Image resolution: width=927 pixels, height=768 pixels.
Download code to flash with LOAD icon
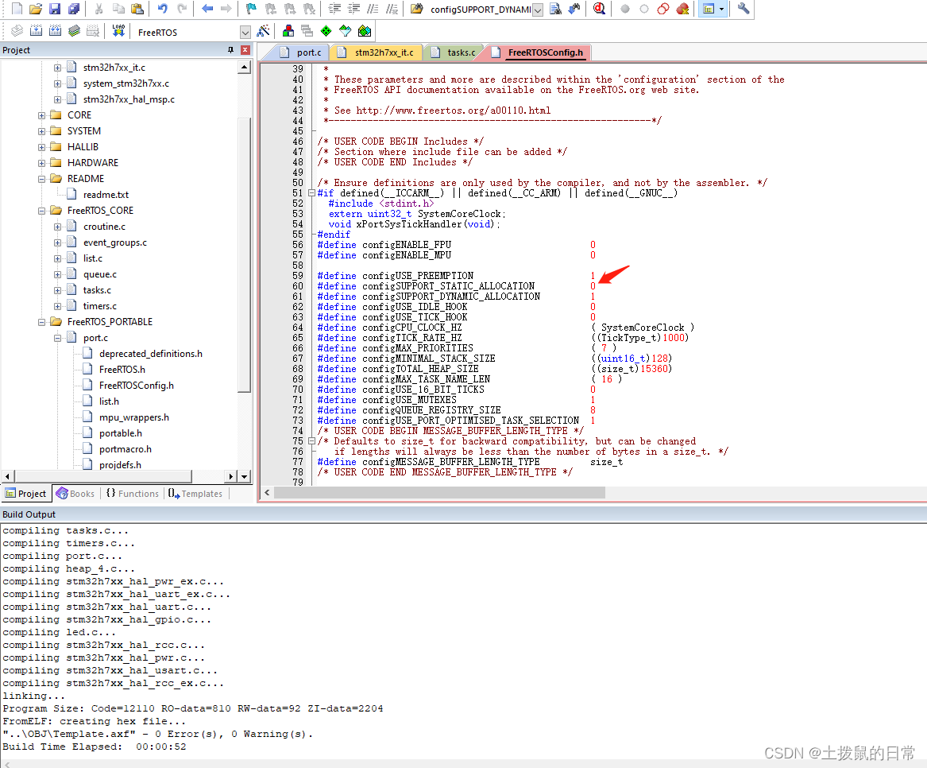point(118,31)
